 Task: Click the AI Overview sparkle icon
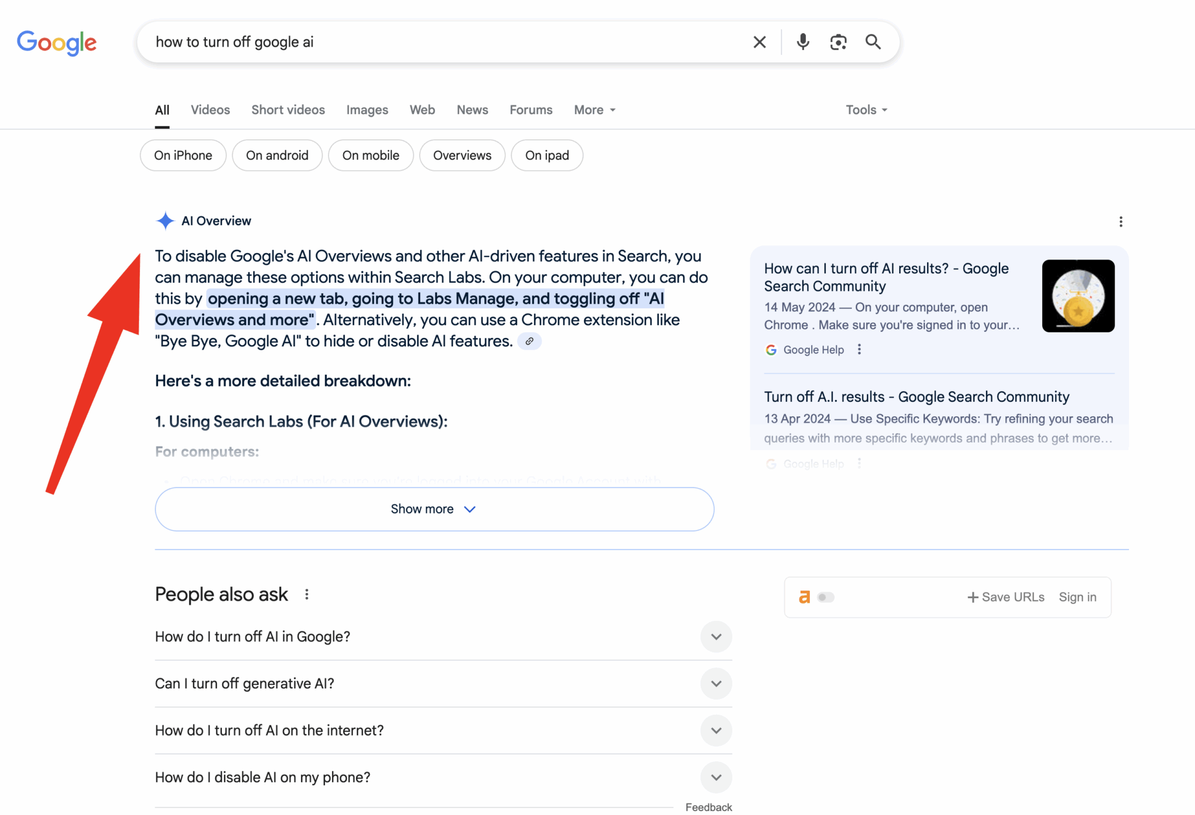[165, 221]
